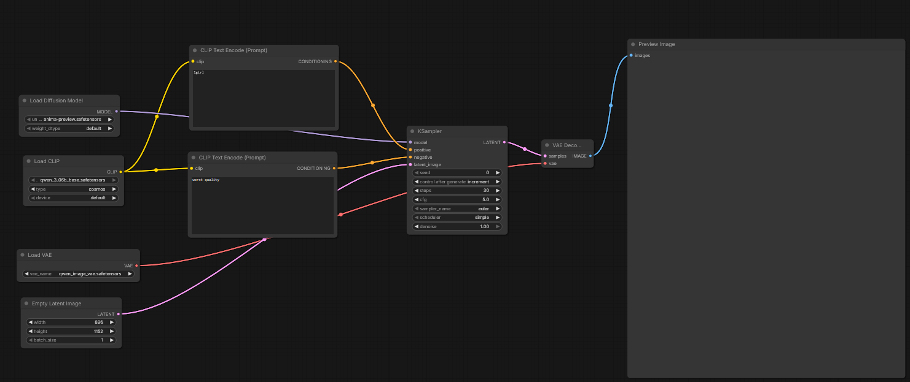Click the LATENT output socket on Empty Latent Image
The image size is (910, 382).
click(118, 314)
